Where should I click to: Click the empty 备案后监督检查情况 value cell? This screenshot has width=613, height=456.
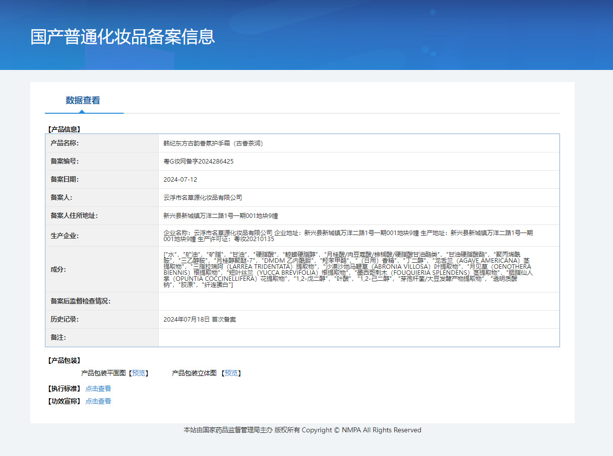click(x=358, y=301)
